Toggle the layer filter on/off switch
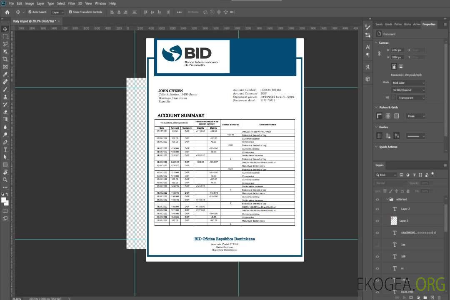The image size is (450, 300). [432, 174]
